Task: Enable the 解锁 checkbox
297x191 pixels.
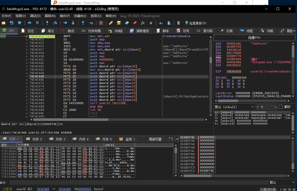Action: click(x=281, y=107)
